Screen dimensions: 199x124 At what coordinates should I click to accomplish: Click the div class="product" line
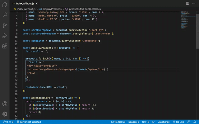point(42,66)
